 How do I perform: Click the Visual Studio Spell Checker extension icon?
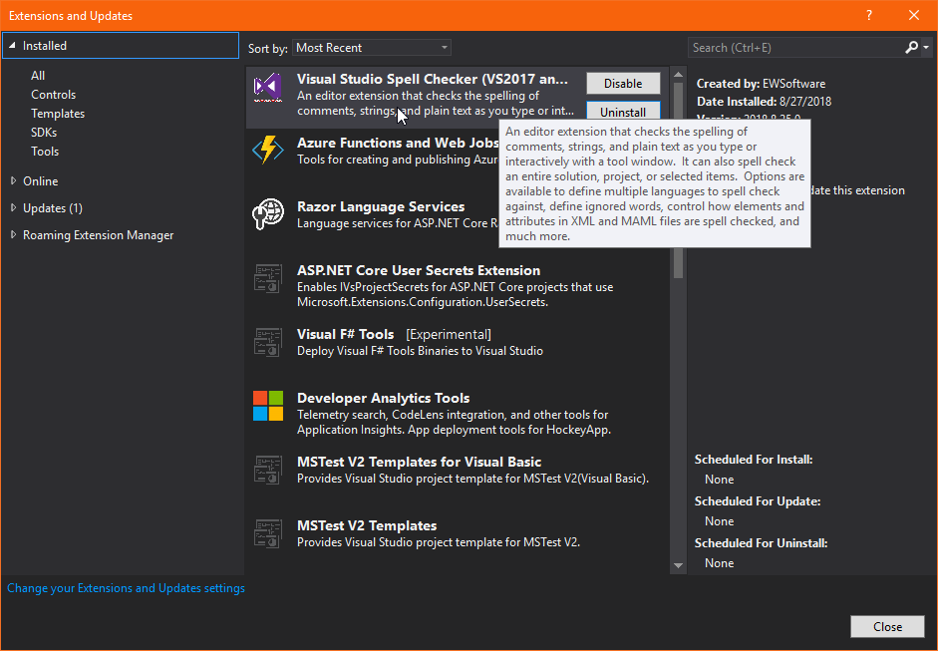(x=268, y=88)
